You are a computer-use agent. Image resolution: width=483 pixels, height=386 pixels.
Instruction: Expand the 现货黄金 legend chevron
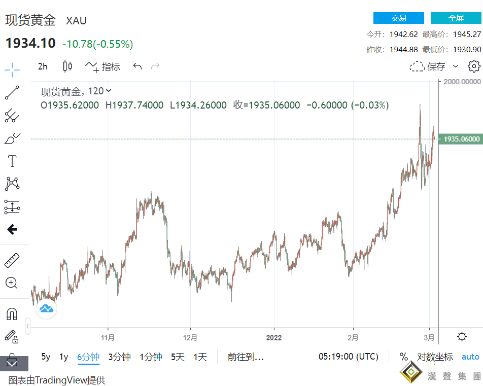point(109,91)
